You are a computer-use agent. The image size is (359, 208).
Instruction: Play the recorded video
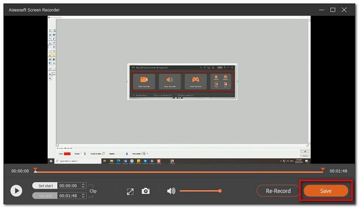pos(16,191)
